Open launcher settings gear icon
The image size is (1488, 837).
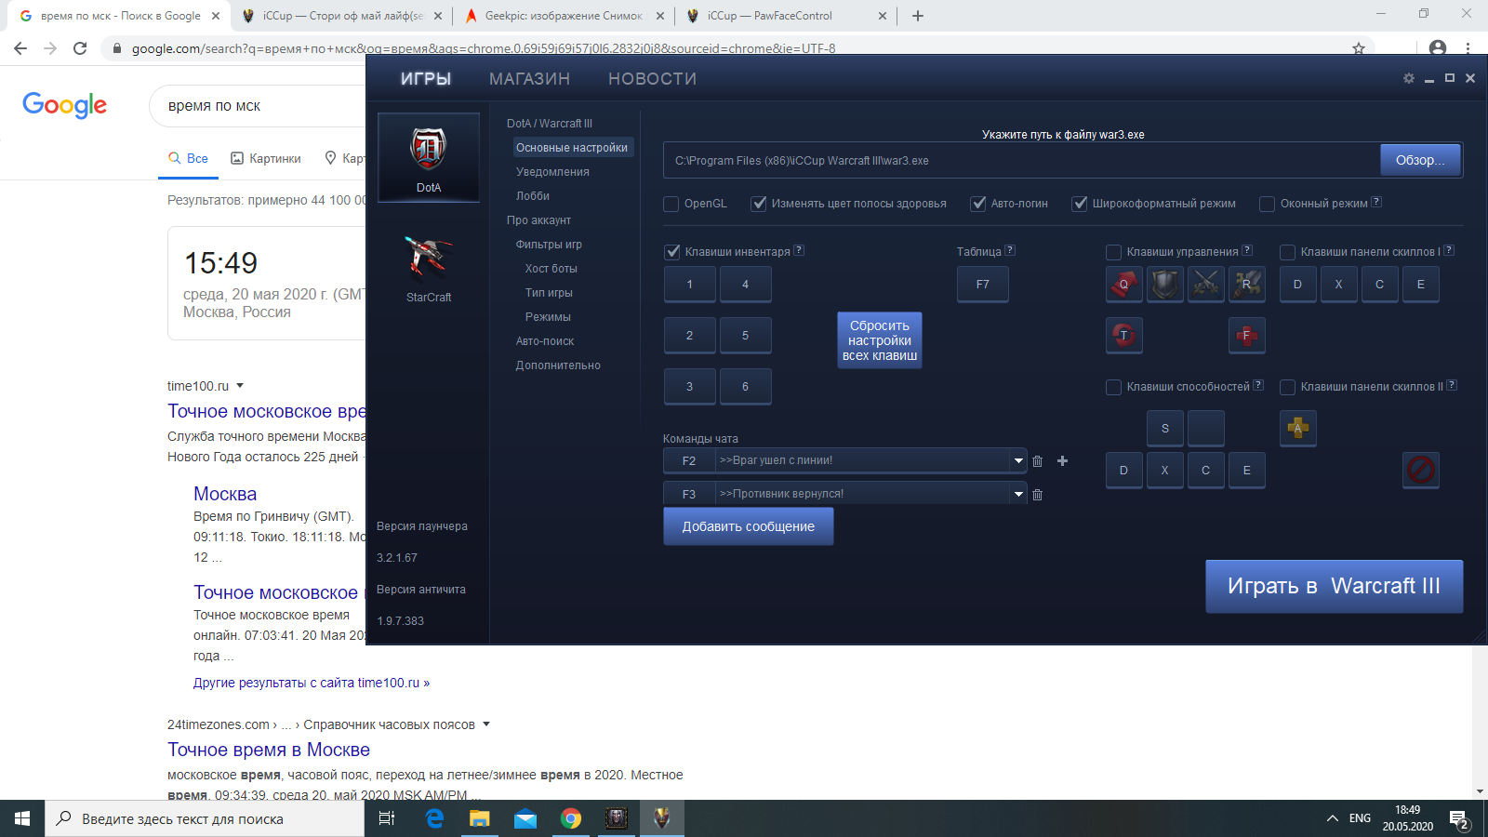click(1409, 79)
